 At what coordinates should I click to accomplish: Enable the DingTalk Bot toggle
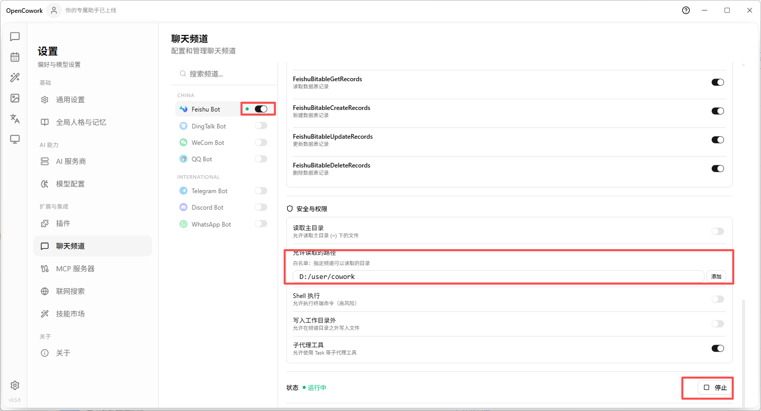261,125
